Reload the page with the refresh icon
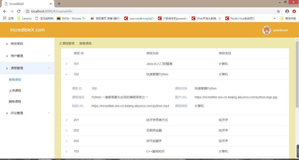This screenshot has height=160, width=299. tap(19, 11)
